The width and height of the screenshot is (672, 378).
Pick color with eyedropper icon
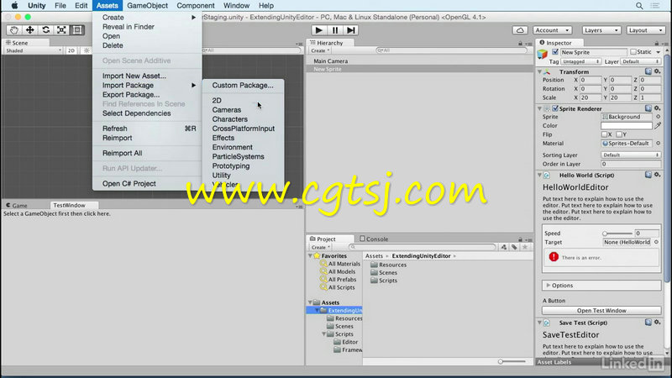point(658,125)
